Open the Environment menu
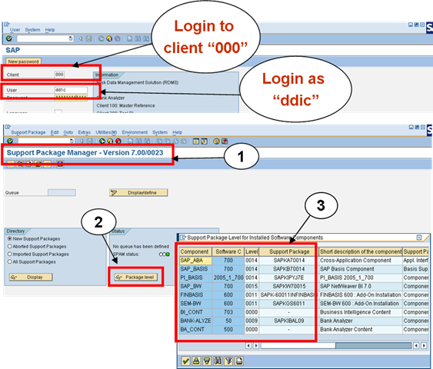433x369 pixels. tap(135, 132)
